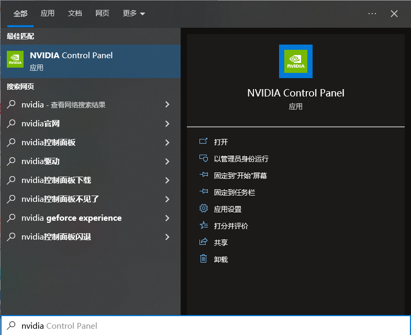This screenshot has width=411, height=335.
Task: Click 打开 to launch the app
Action: point(221,142)
